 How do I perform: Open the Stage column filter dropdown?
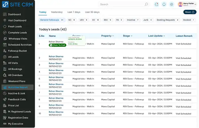pos(132,36)
